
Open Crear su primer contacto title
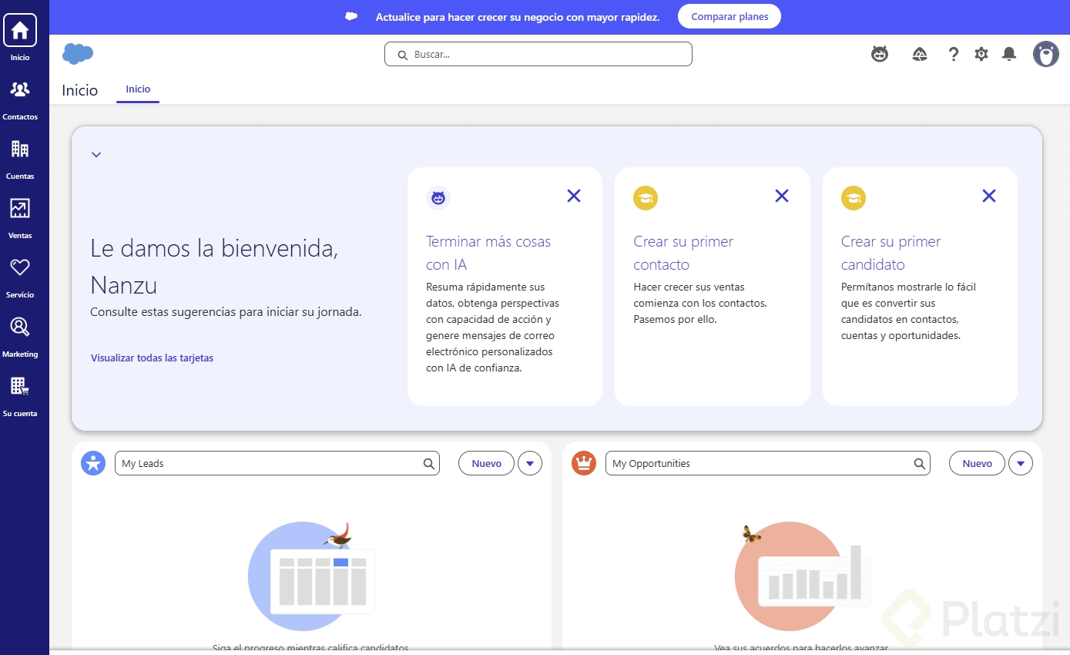coord(683,253)
